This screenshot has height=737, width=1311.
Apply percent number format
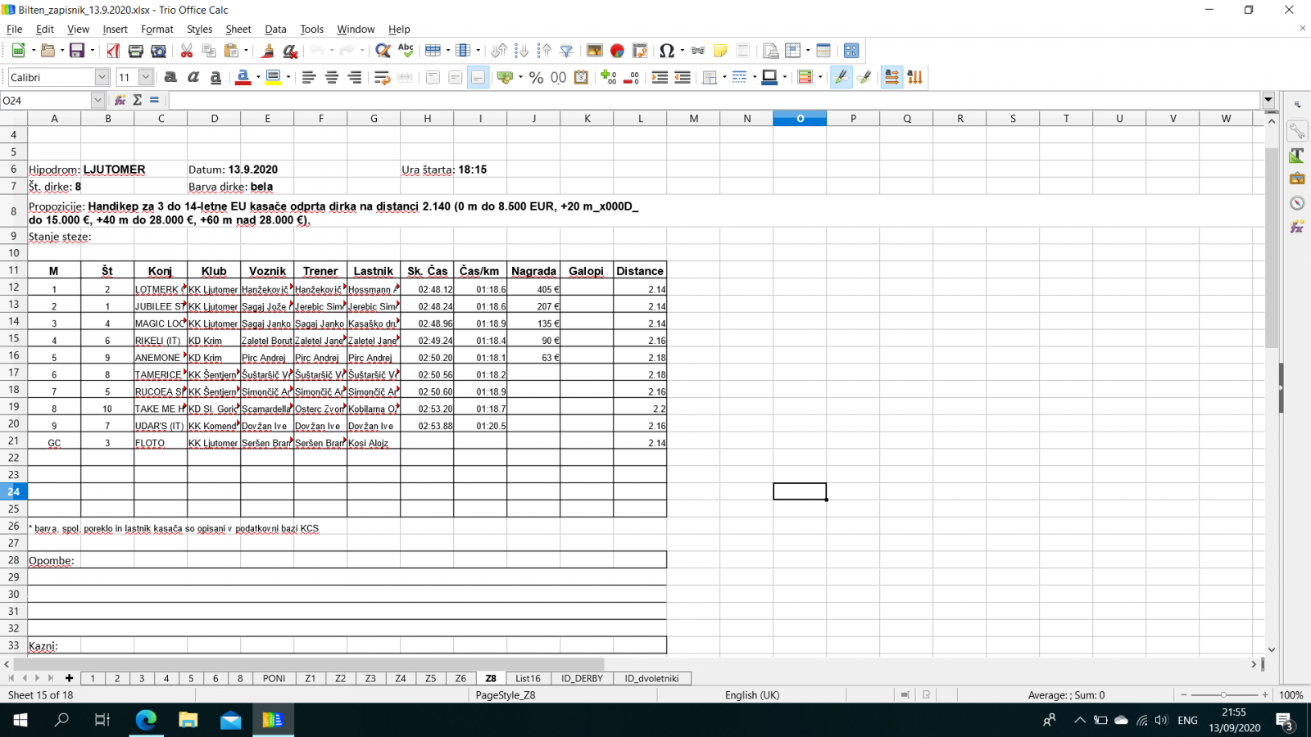pos(536,77)
